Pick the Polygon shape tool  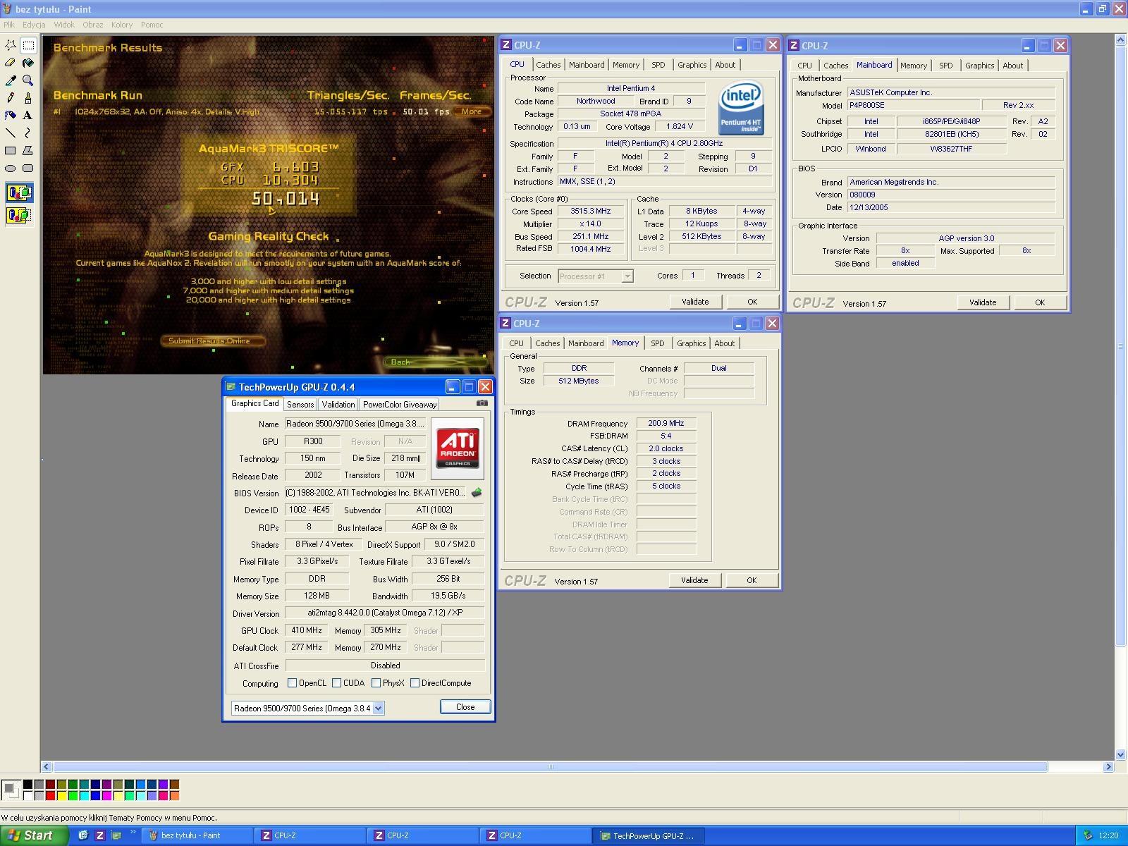coord(28,150)
